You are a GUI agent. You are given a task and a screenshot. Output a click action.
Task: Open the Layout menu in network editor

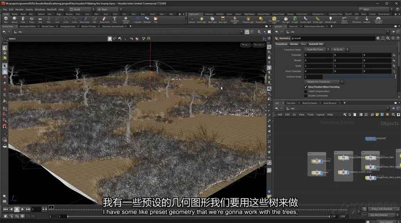(320, 115)
